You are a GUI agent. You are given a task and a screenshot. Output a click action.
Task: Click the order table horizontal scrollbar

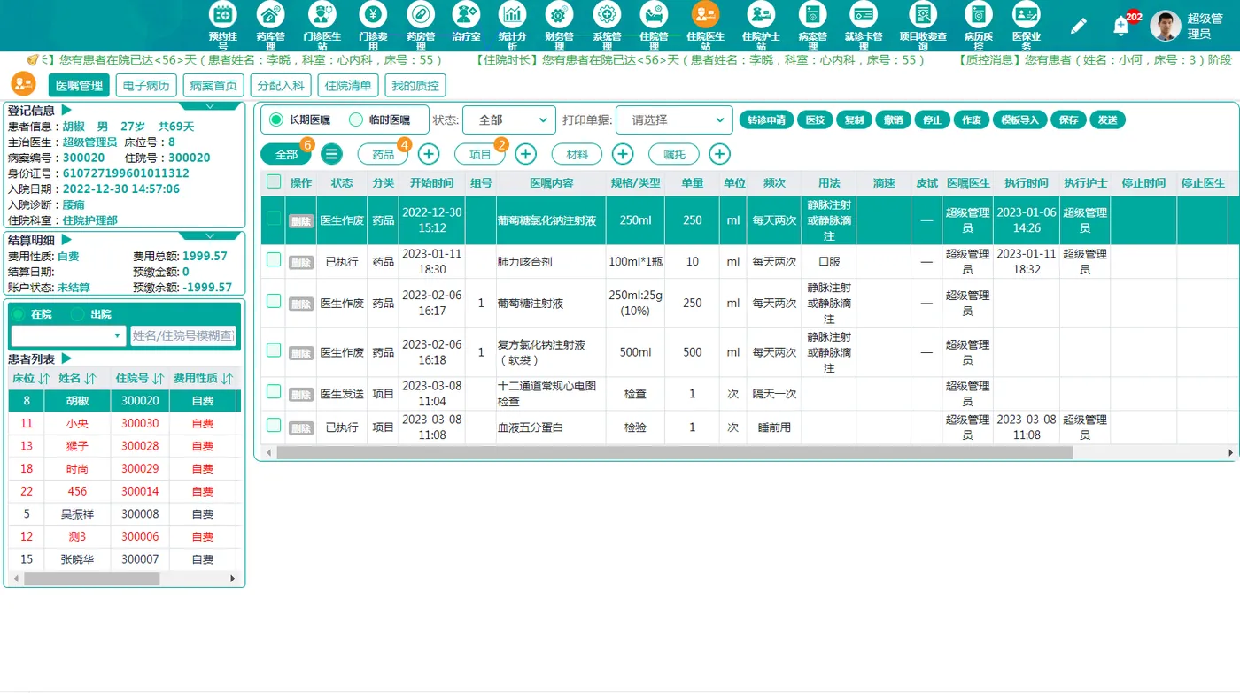[x=674, y=452]
